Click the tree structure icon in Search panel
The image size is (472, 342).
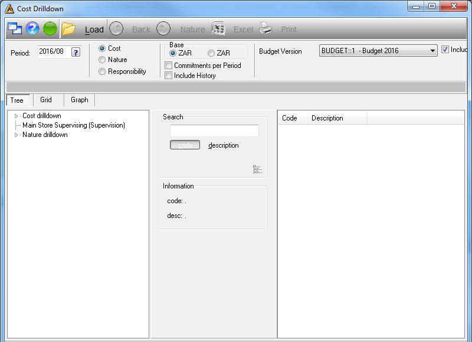257,170
